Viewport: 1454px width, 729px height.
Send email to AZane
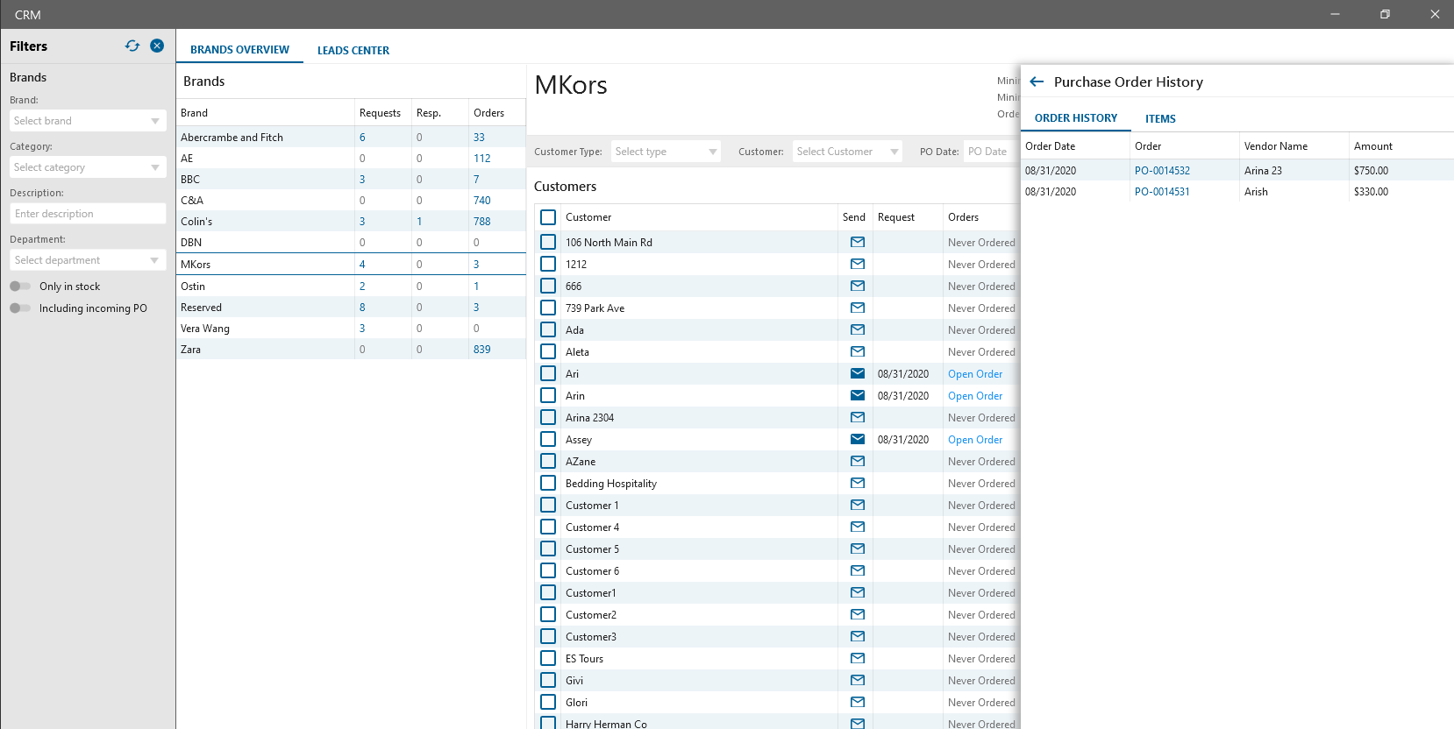pos(858,461)
